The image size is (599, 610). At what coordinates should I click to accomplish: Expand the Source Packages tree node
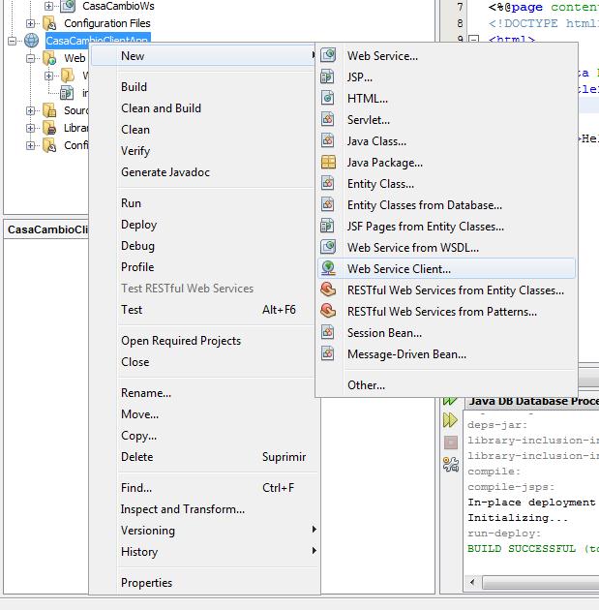[30, 110]
